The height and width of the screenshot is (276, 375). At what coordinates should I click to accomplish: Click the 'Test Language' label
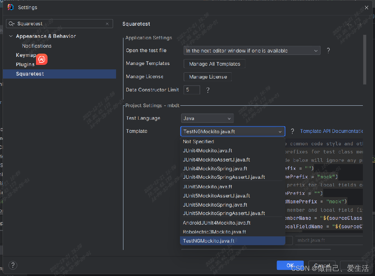tap(143, 118)
